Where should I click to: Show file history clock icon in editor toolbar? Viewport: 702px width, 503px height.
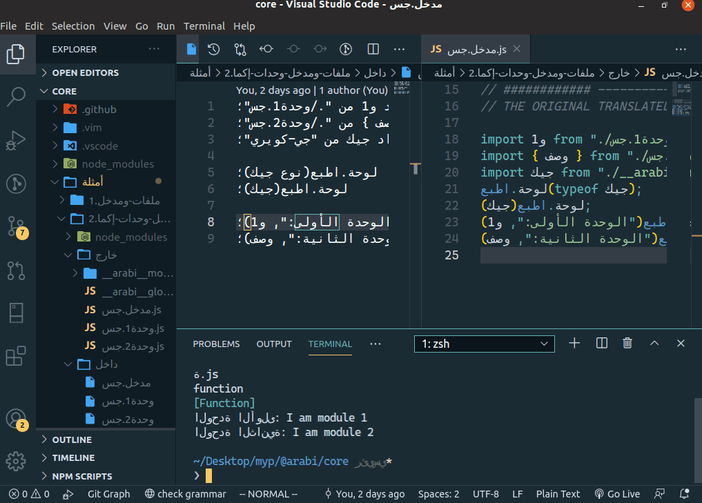pos(213,49)
